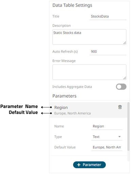131x174 pixels.
Task: Click the Error Message box resize handle
Action: [x=125, y=78]
